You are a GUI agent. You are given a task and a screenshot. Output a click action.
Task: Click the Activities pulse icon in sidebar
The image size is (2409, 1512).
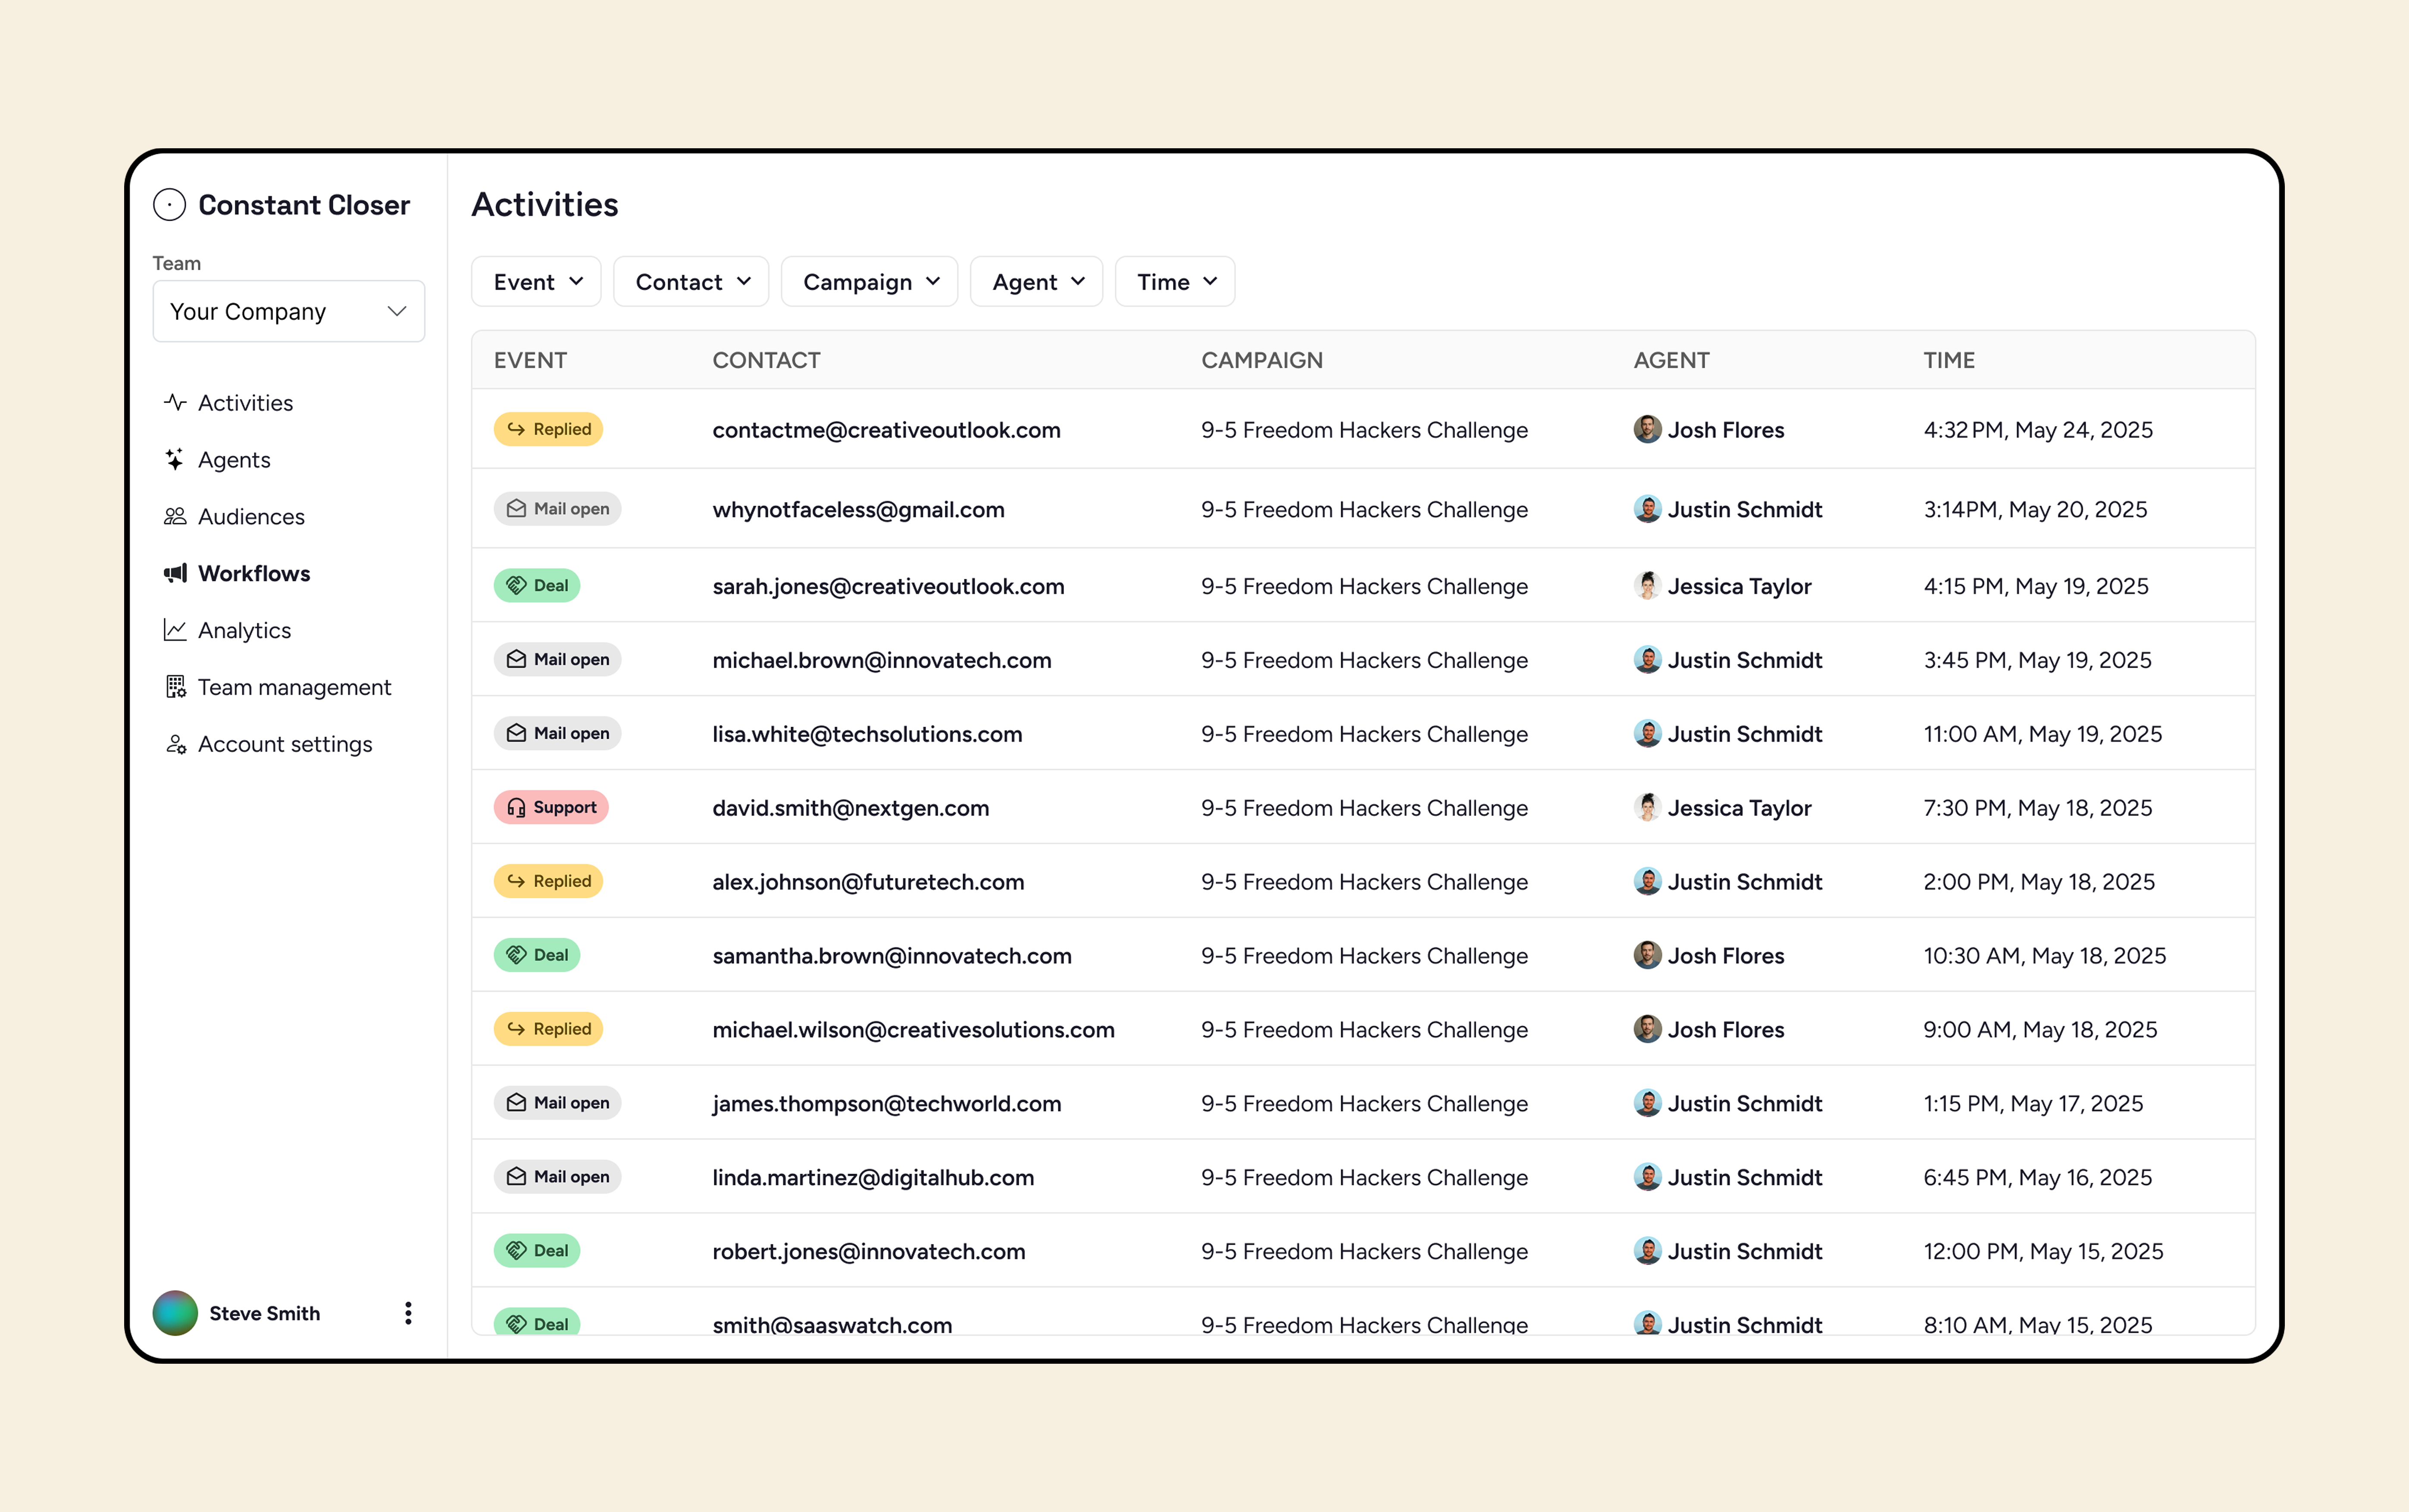pyautogui.click(x=175, y=403)
